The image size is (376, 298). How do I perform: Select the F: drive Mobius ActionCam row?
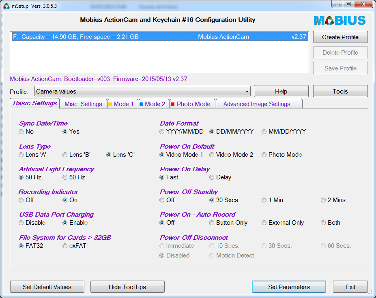[160, 37]
